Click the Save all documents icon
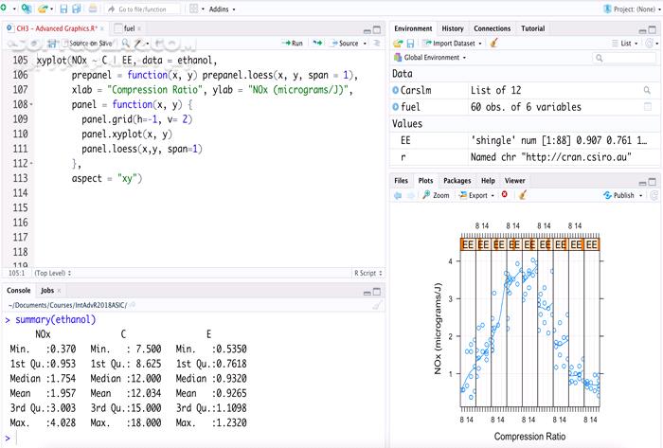 pos(77,9)
